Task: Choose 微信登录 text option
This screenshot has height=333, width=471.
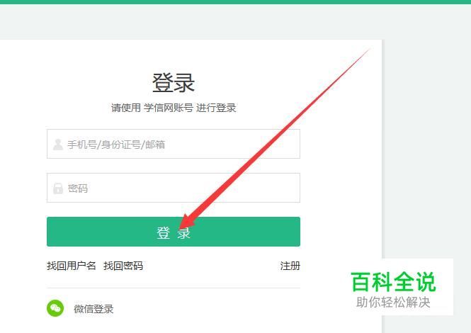Action: (93, 309)
